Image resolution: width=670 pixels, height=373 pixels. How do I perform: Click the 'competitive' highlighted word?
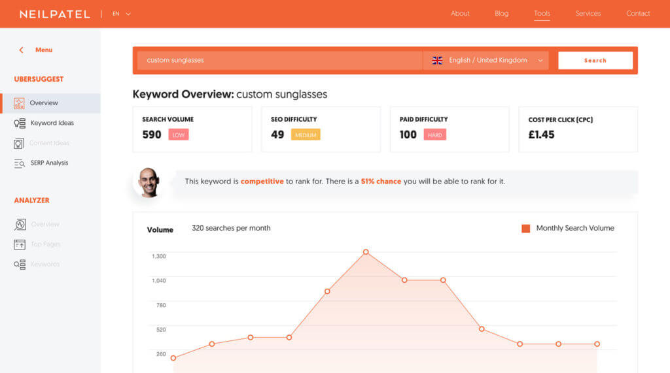[x=262, y=182]
